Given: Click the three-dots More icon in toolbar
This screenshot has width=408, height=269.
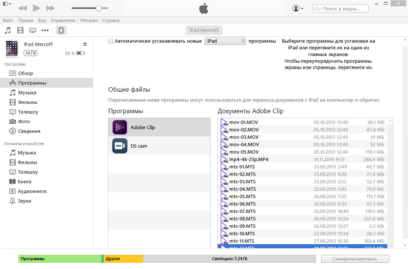Looking at the screenshot, I should pyautogui.click(x=45, y=30).
